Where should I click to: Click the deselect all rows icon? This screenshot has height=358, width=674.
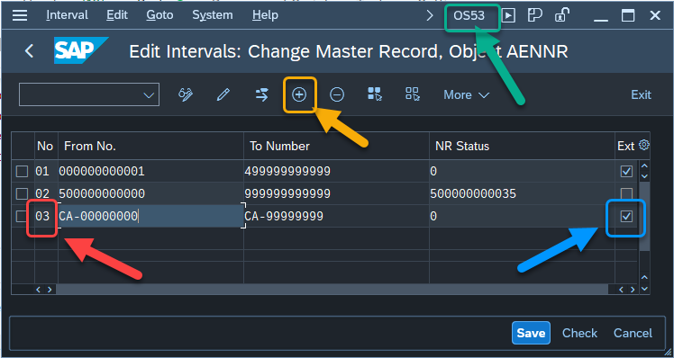tap(412, 94)
